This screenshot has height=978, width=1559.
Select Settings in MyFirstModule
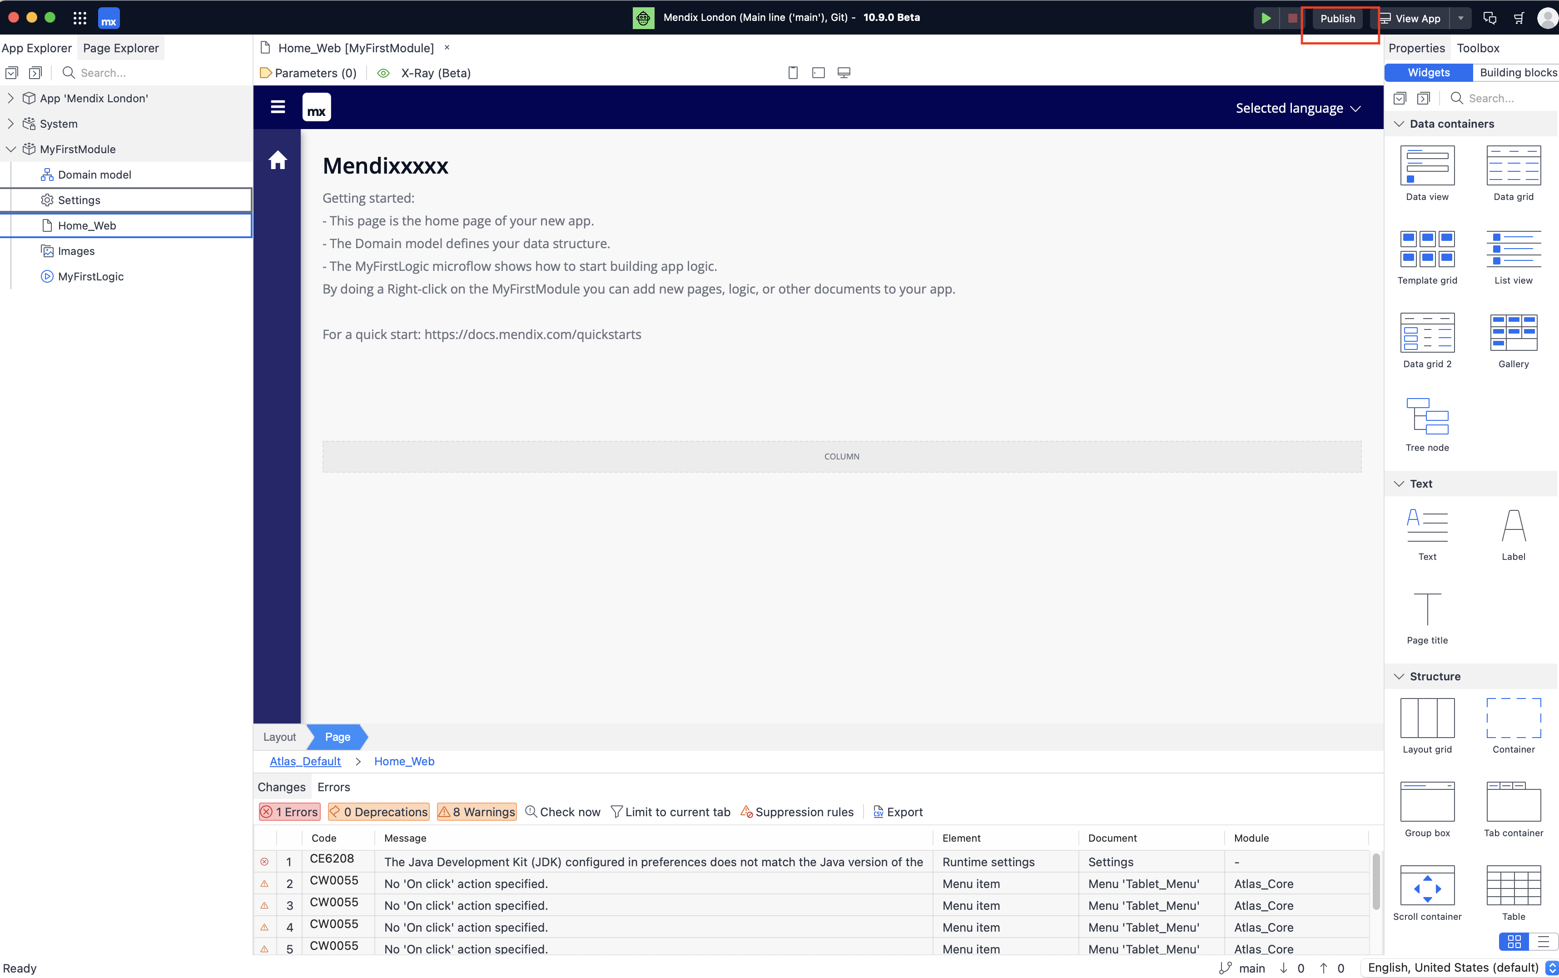coord(126,200)
